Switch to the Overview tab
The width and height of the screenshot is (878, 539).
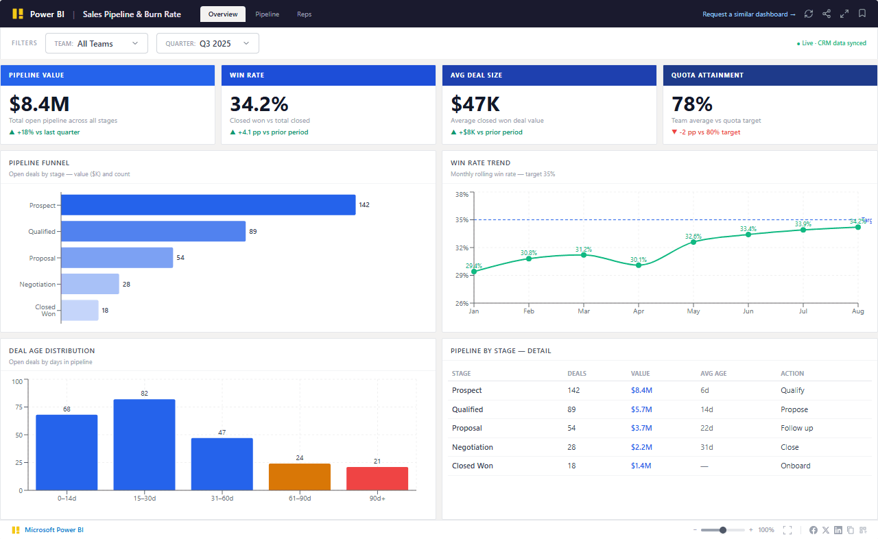(223, 14)
